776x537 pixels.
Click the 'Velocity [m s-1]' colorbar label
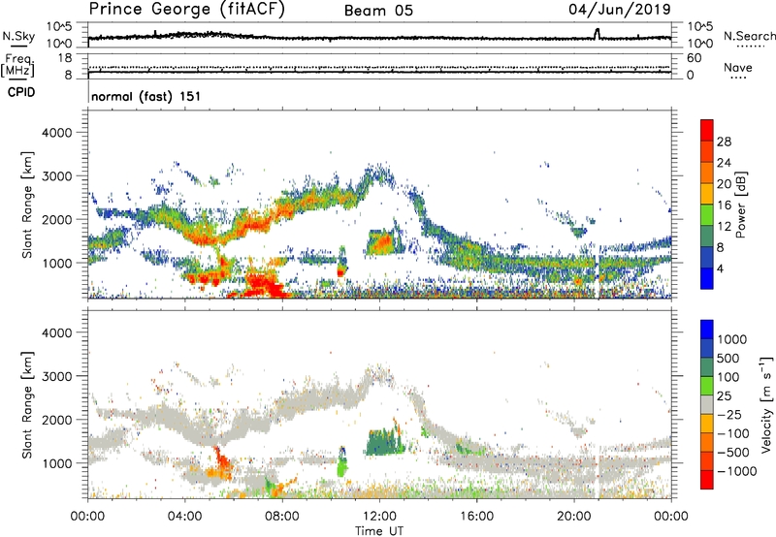766,404
